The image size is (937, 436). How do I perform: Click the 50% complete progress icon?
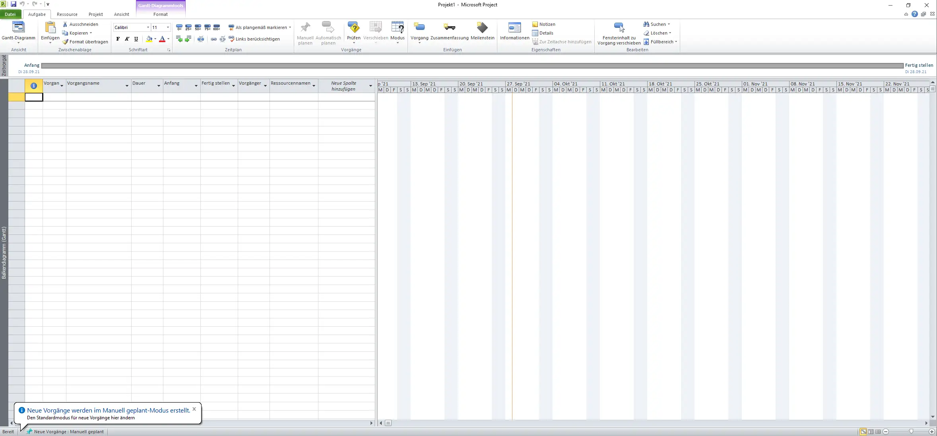point(198,27)
